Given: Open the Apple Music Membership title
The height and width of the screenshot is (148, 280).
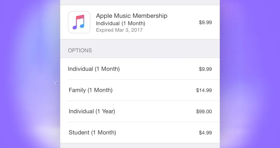Looking at the screenshot, I should pyautogui.click(x=132, y=16).
